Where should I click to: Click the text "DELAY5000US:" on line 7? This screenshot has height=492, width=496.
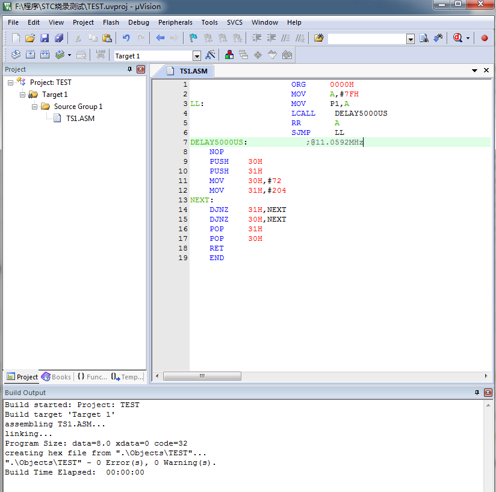(x=219, y=142)
